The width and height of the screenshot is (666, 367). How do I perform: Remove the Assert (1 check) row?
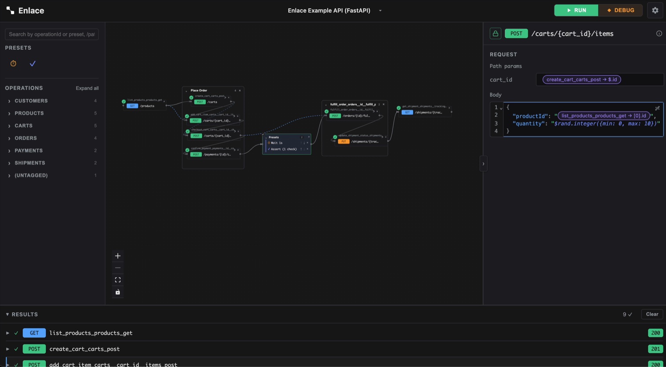click(x=307, y=149)
